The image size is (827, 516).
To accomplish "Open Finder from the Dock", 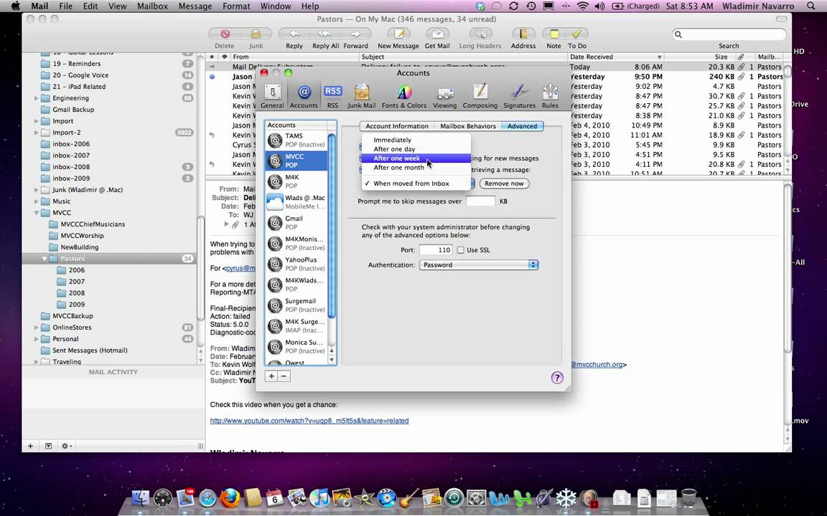I will pyautogui.click(x=140, y=497).
